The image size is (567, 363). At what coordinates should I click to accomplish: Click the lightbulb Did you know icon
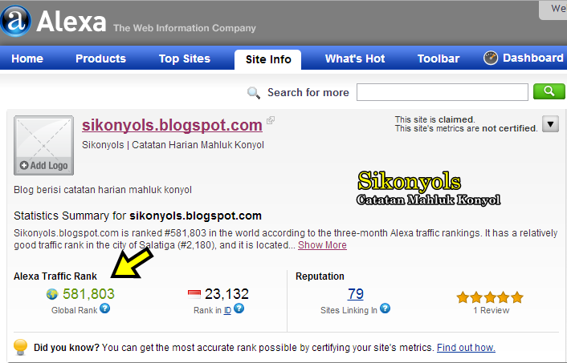[x=20, y=347]
